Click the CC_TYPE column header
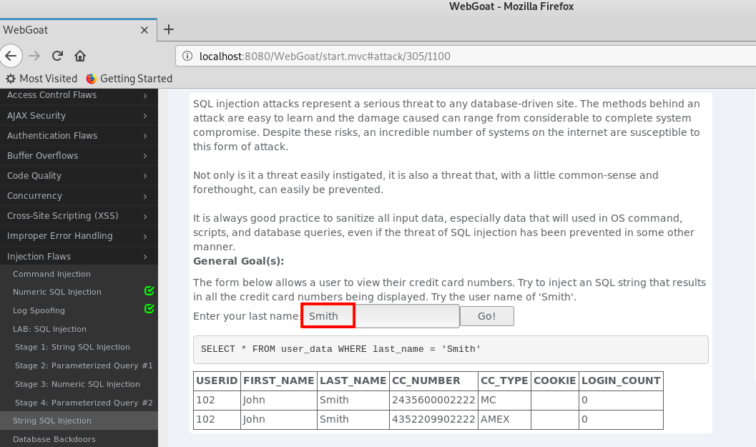 (504, 381)
